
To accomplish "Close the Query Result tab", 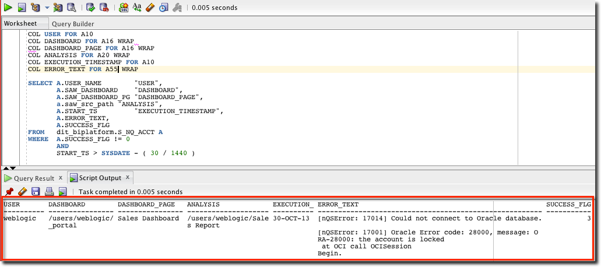I will (x=60, y=178).
